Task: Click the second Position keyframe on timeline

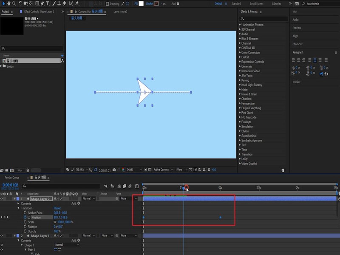Action: [x=220, y=218]
